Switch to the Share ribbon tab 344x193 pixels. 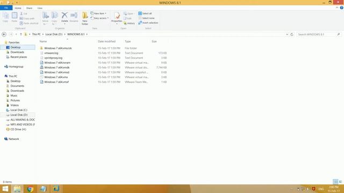click(x=29, y=8)
